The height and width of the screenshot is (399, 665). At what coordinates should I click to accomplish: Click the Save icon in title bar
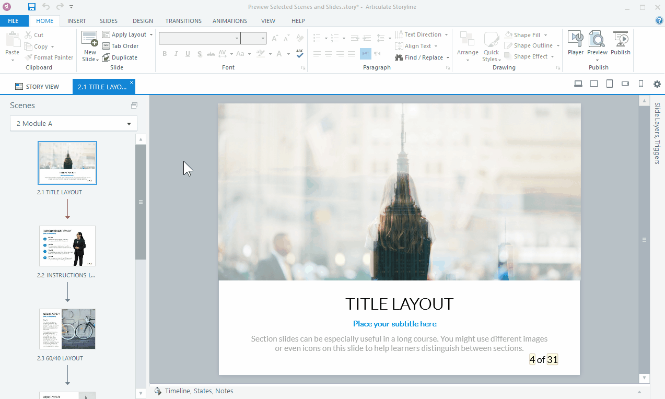pyautogui.click(x=32, y=7)
